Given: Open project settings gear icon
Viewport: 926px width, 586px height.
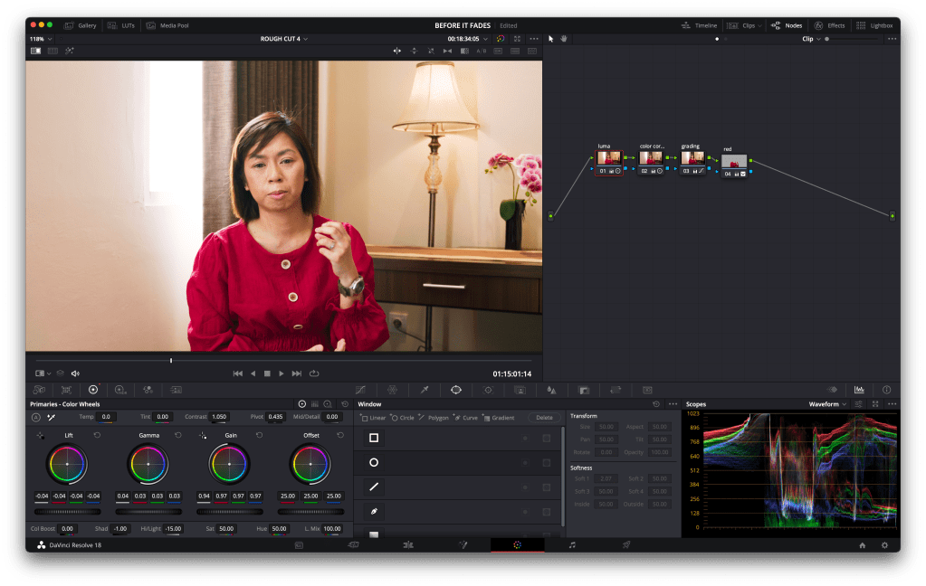Looking at the screenshot, I should tap(884, 545).
